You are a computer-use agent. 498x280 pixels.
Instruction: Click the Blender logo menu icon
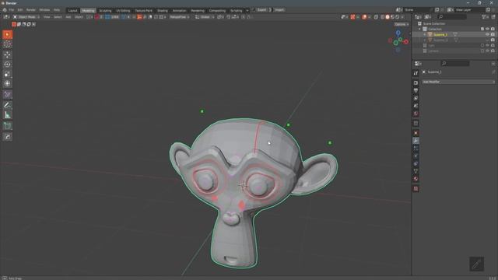(x=5, y=10)
